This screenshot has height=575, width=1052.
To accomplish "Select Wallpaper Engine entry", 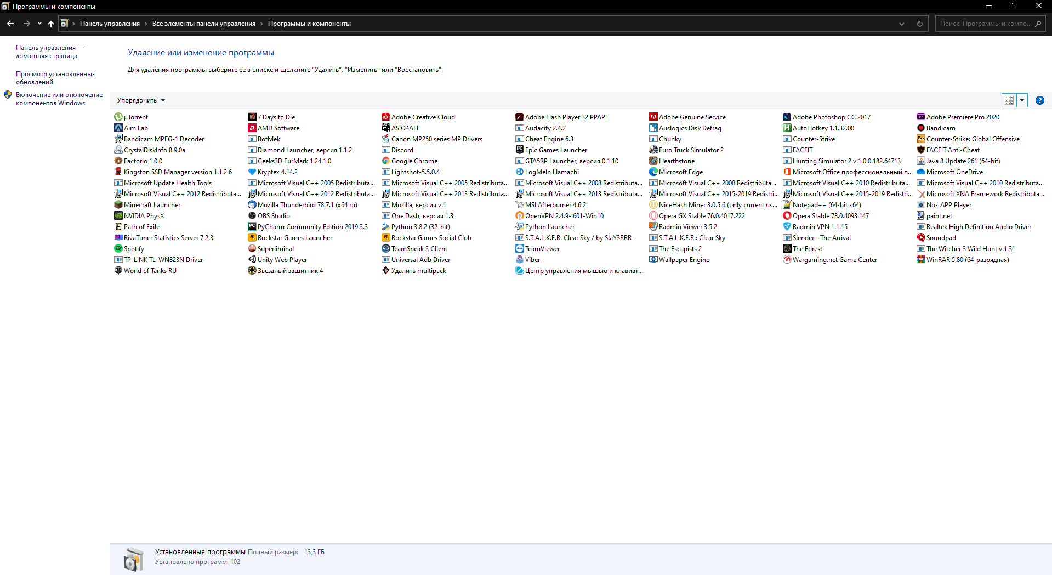I will point(679,259).
